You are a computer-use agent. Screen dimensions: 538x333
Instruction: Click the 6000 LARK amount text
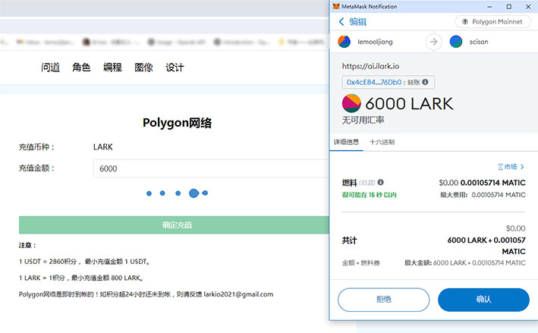point(409,104)
